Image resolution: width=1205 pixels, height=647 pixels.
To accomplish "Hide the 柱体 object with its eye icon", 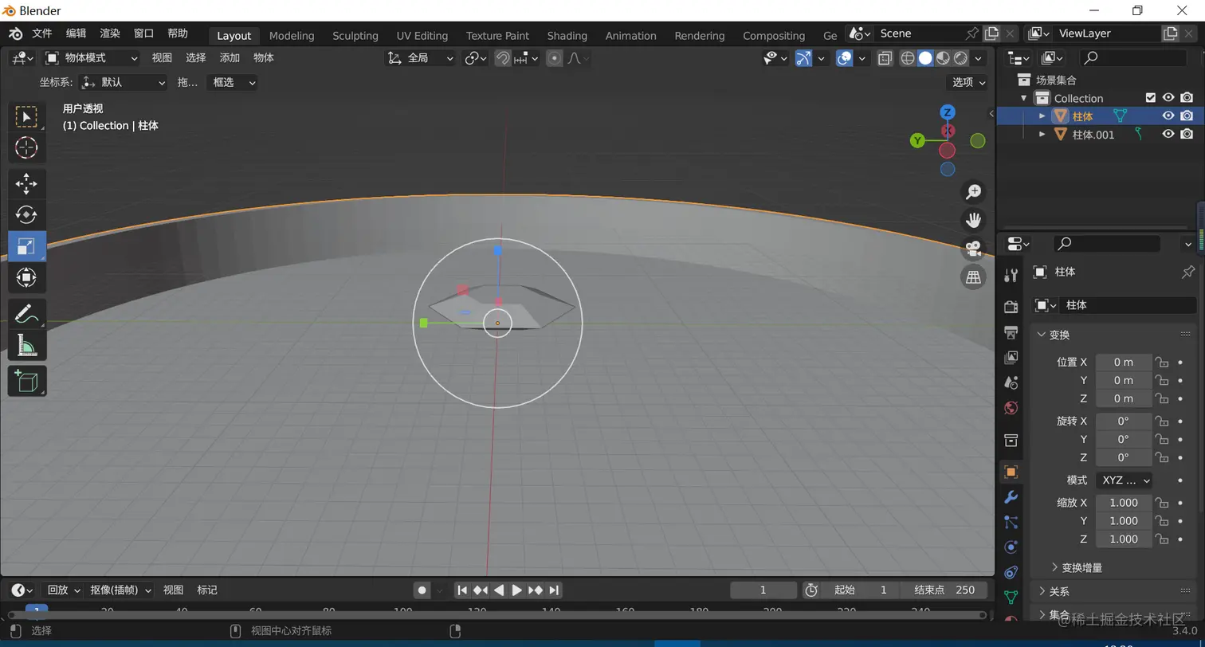I will (1168, 116).
